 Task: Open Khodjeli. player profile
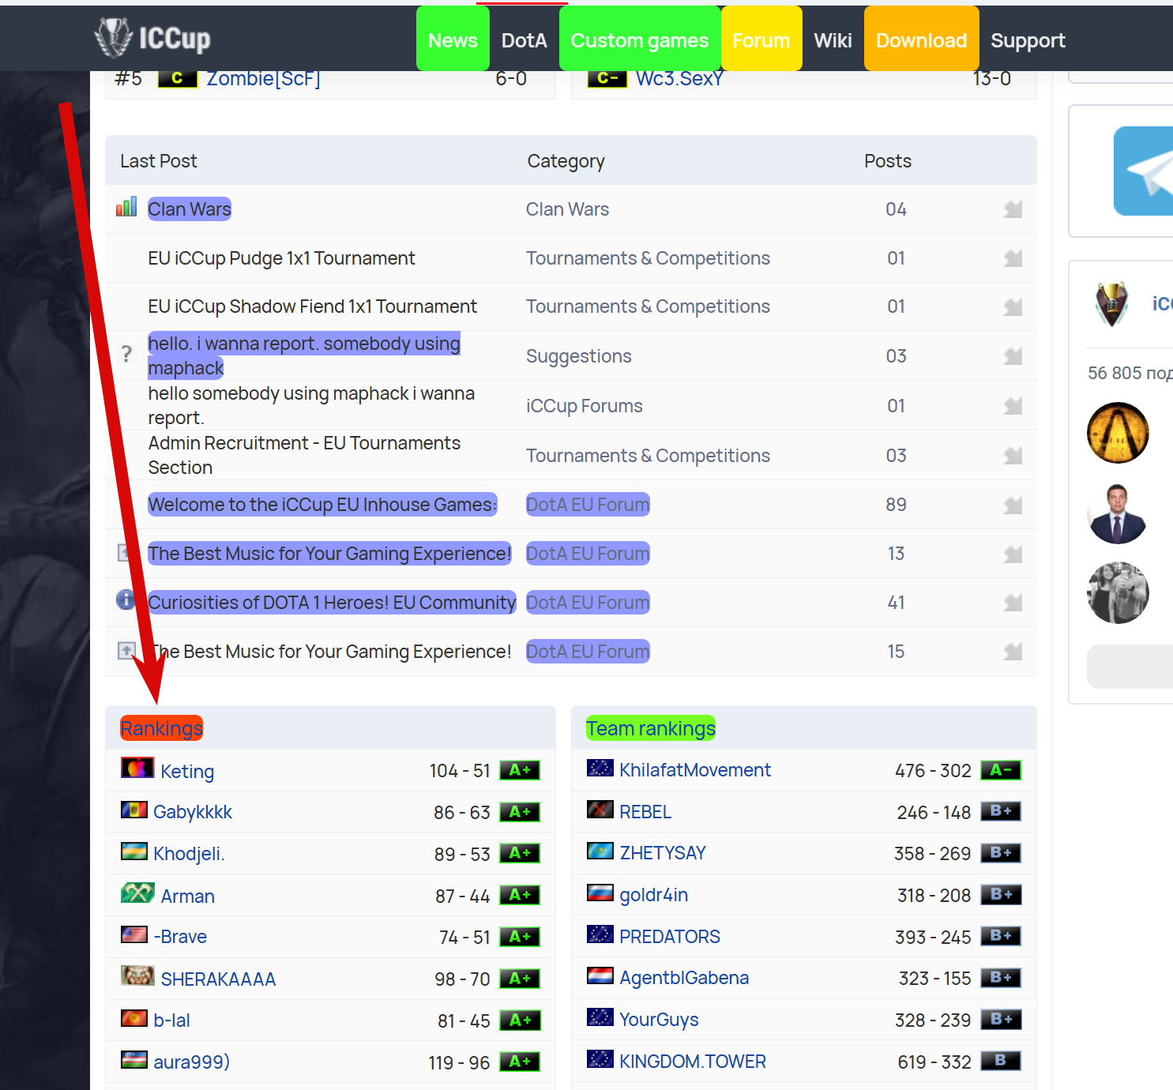click(x=189, y=854)
